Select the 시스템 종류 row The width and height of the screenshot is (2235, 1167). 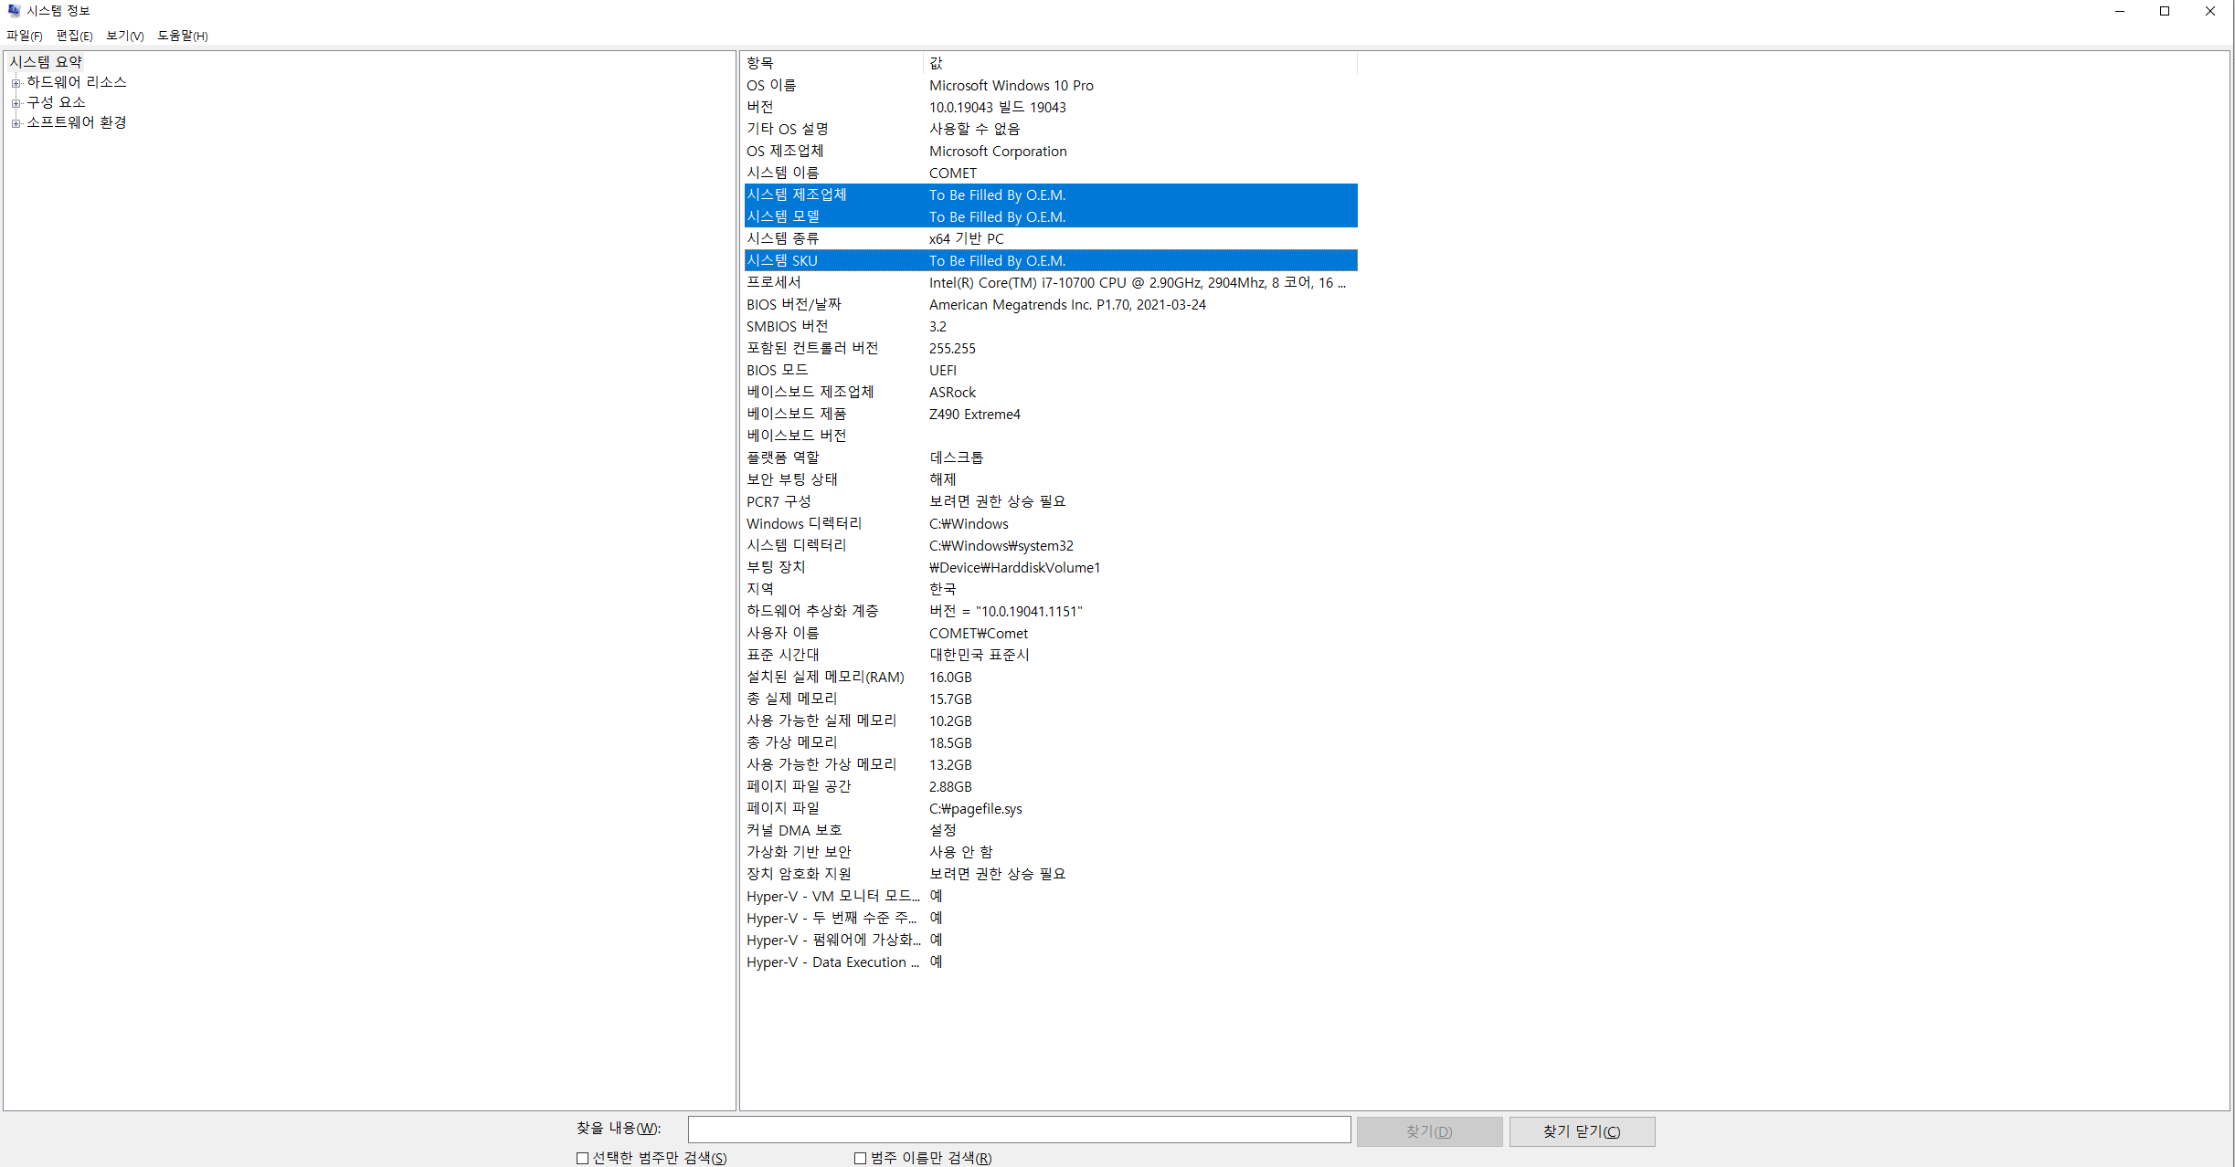[1051, 238]
